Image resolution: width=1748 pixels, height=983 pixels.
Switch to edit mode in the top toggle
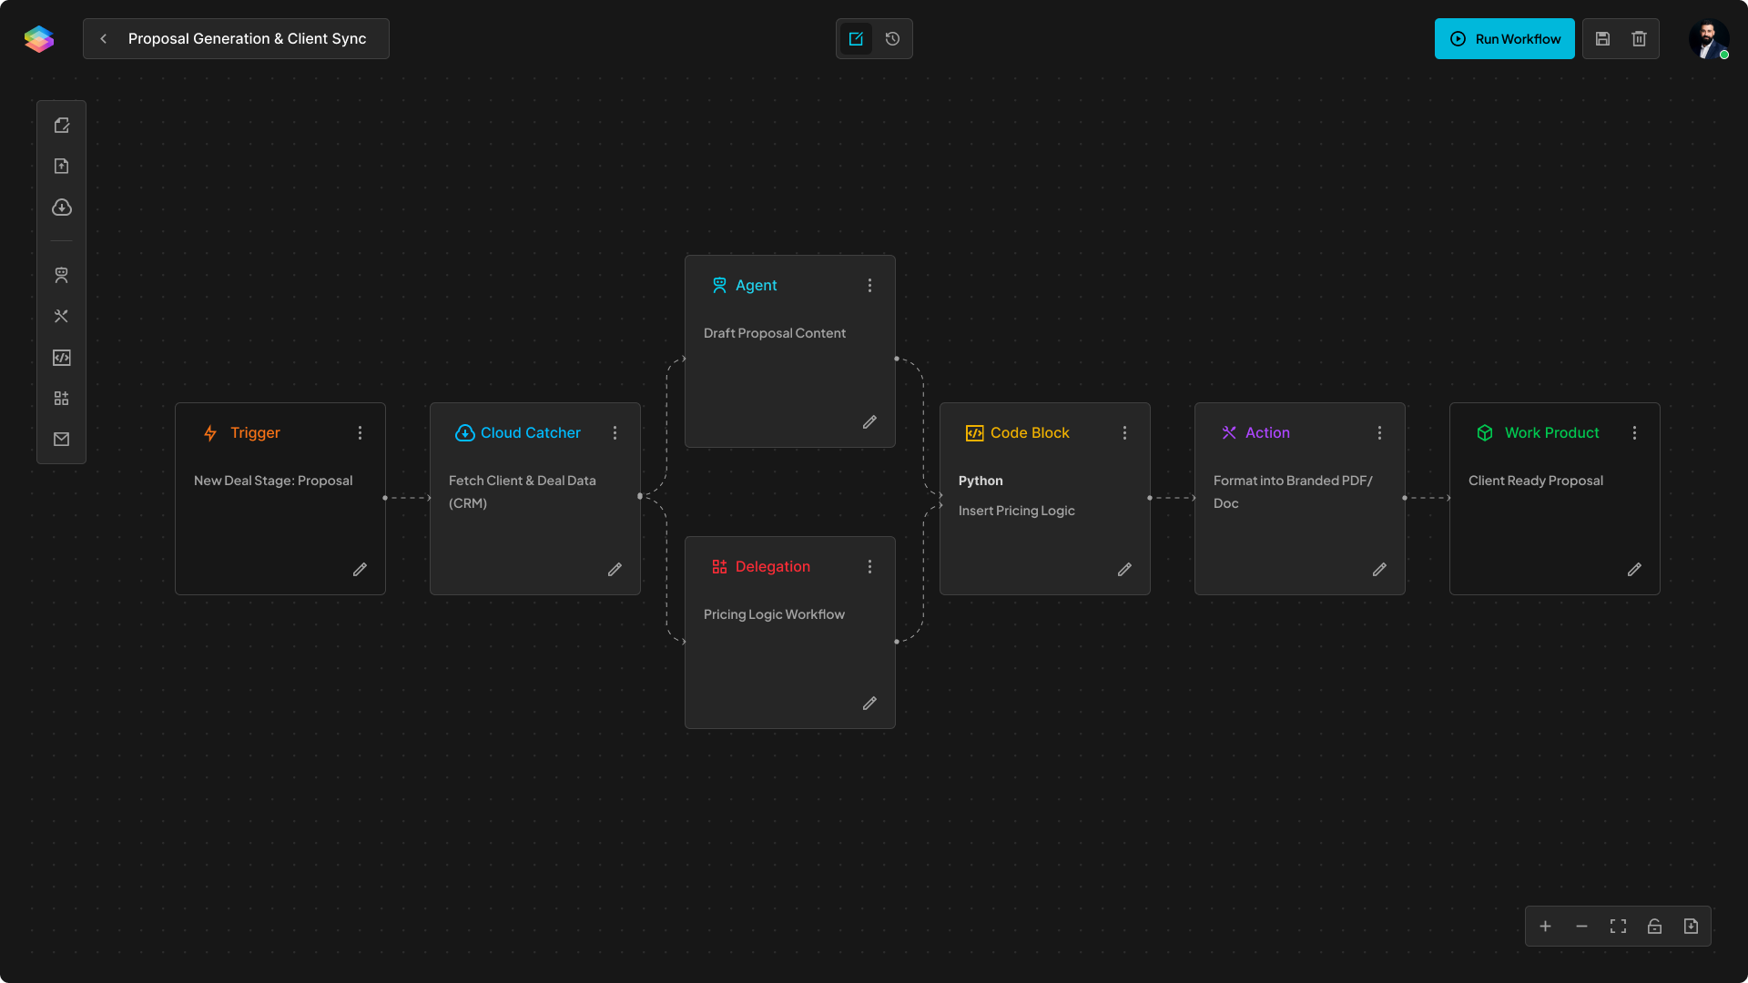[856, 38]
